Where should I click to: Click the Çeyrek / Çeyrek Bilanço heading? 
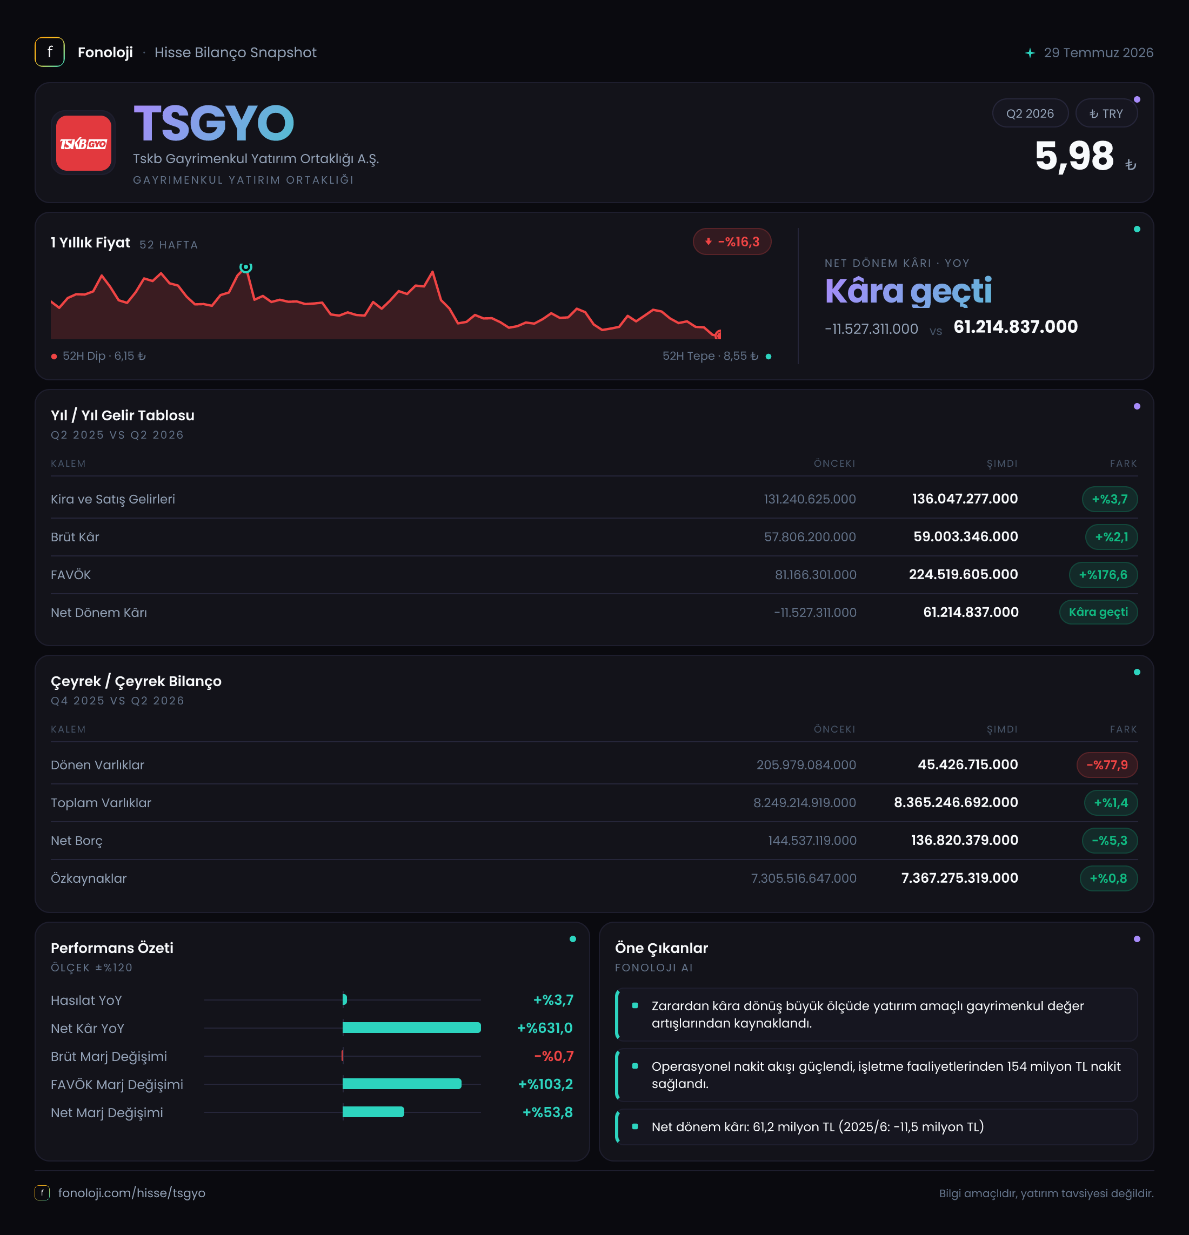[x=136, y=681]
